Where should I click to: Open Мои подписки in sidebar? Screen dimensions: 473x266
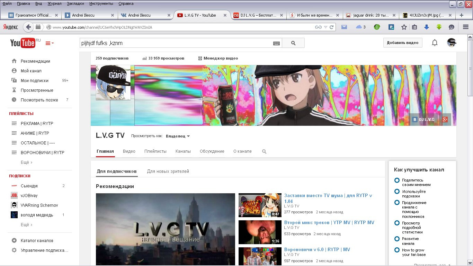click(35, 80)
